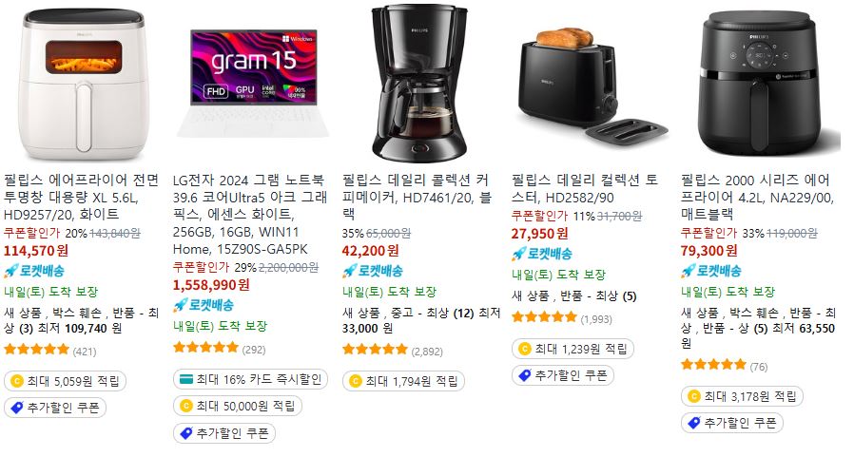854x457 pixels.
Task: Click the coin icon beside 최대 5,059원 적립
Action: tap(17, 381)
